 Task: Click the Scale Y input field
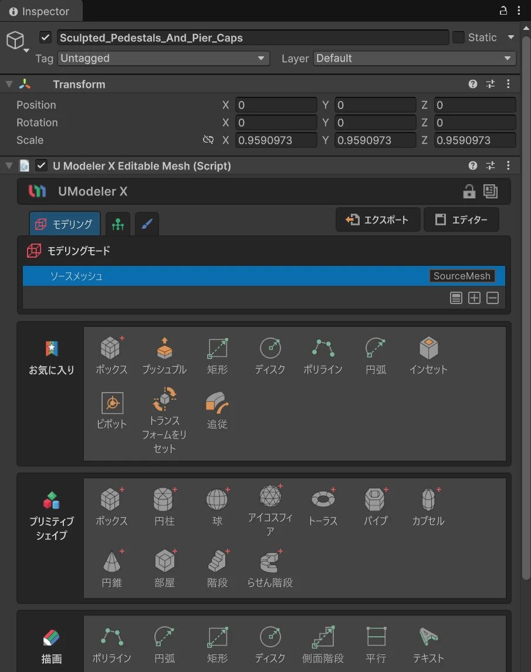(375, 140)
